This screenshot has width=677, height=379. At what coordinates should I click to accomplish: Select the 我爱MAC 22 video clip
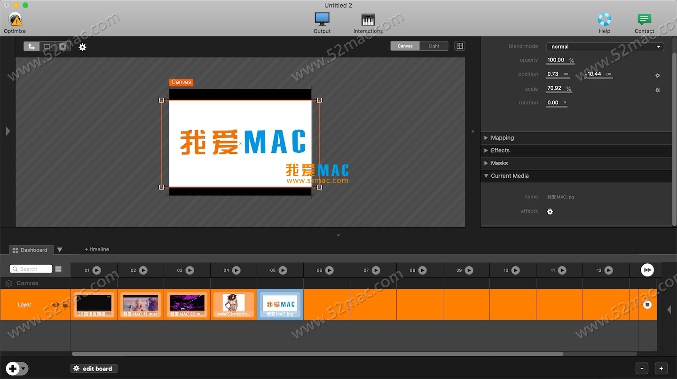click(x=187, y=305)
